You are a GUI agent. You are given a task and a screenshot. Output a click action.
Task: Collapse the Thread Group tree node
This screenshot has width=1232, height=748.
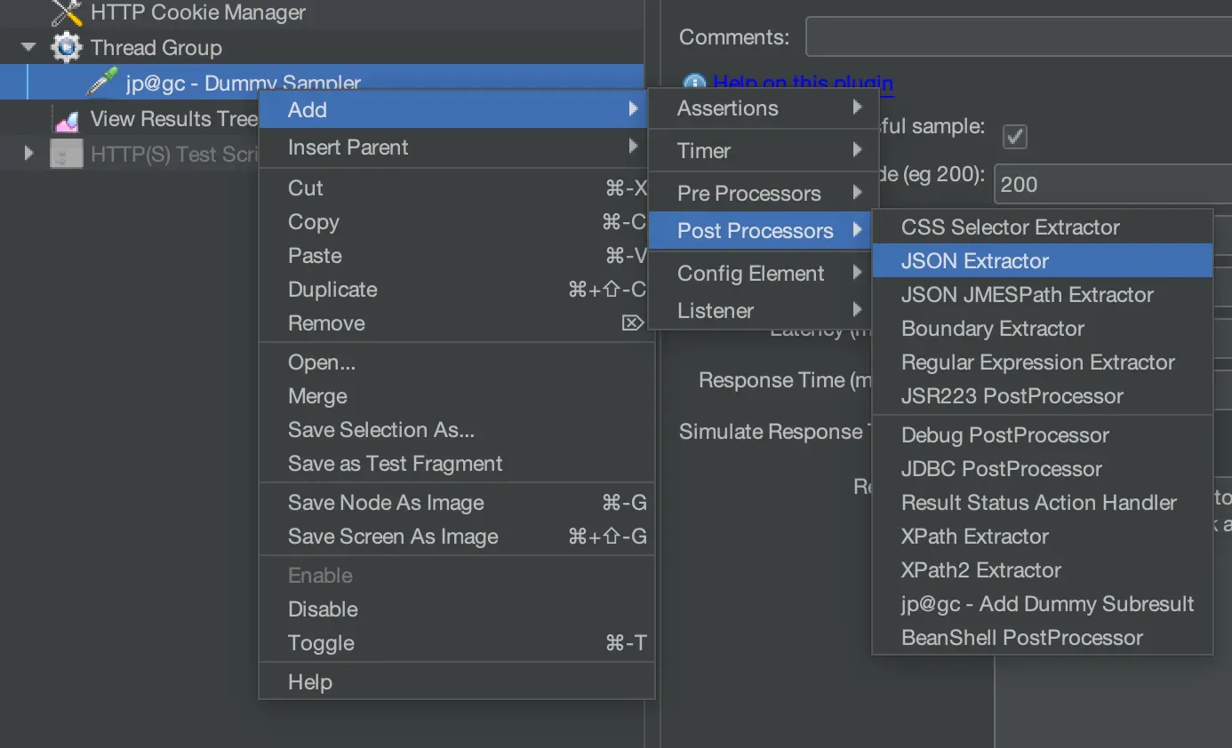28,47
